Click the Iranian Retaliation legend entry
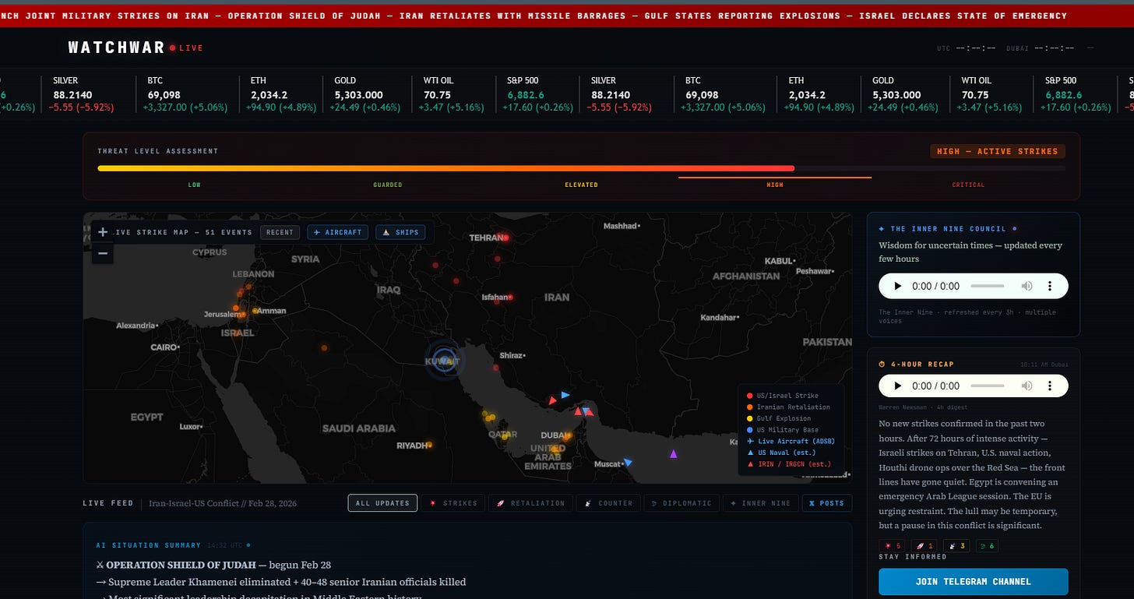Viewport: 1134px width, 599px height. [788, 407]
